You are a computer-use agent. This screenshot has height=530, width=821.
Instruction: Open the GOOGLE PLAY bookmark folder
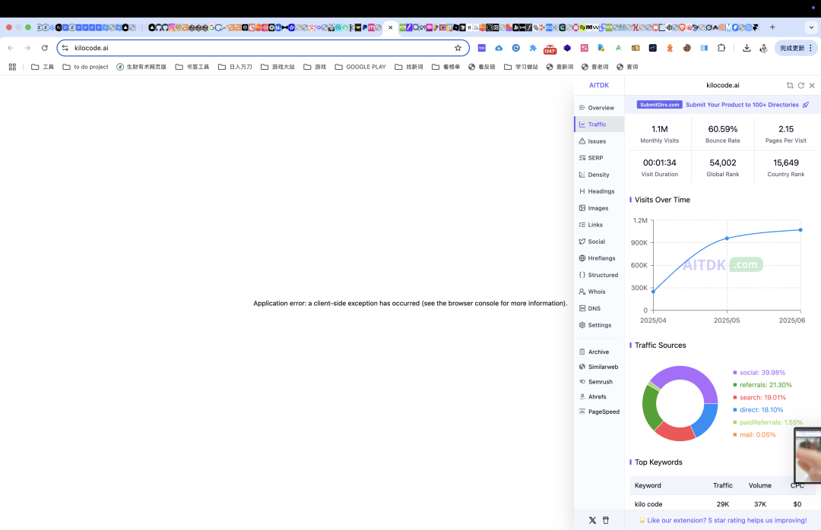click(x=360, y=67)
